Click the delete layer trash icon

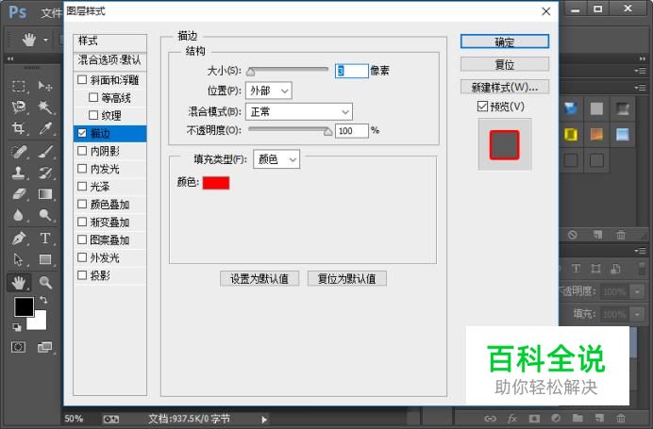click(x=621, y=419)
